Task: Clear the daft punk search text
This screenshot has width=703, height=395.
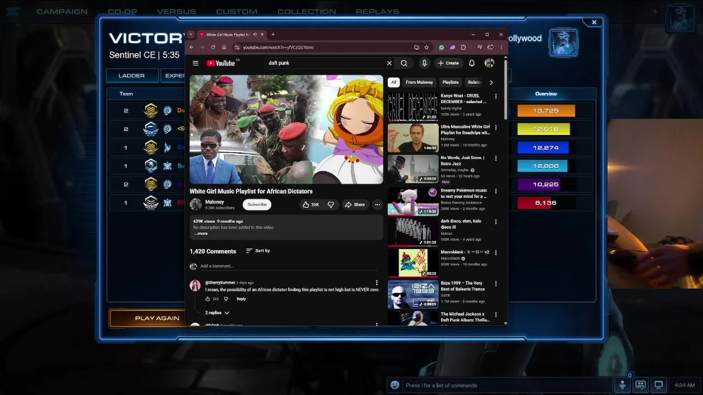Action: [x=389, y=63]
